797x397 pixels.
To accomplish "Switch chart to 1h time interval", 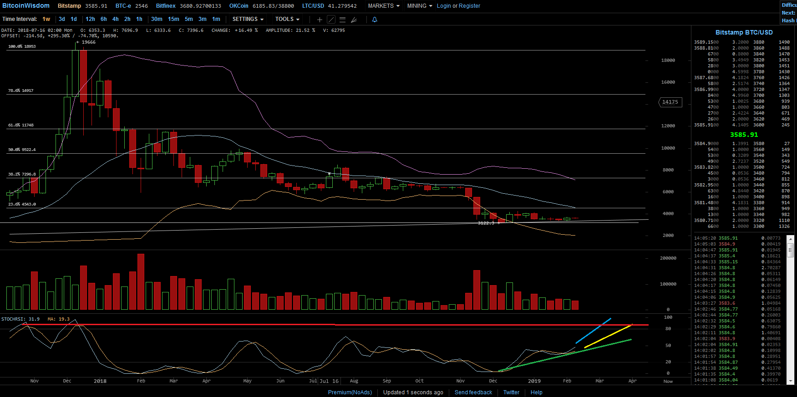I will pyautogui.click(x=139, y=19).
